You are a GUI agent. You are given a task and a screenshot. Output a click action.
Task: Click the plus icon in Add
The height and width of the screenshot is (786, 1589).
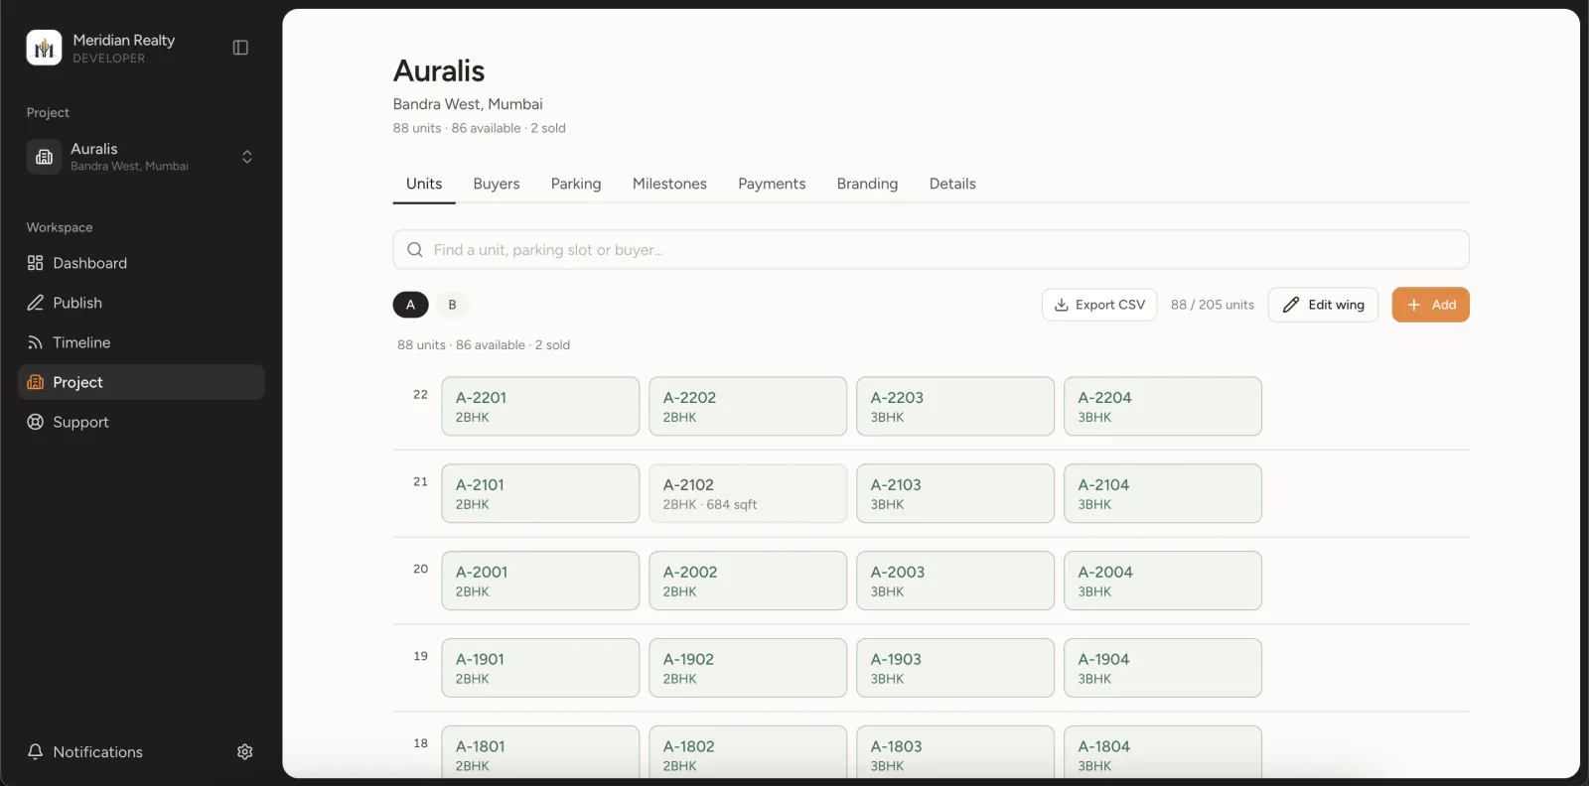click(x=1414, y=305)
